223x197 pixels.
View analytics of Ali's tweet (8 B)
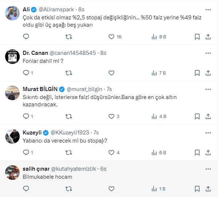(x=158, y=37)
